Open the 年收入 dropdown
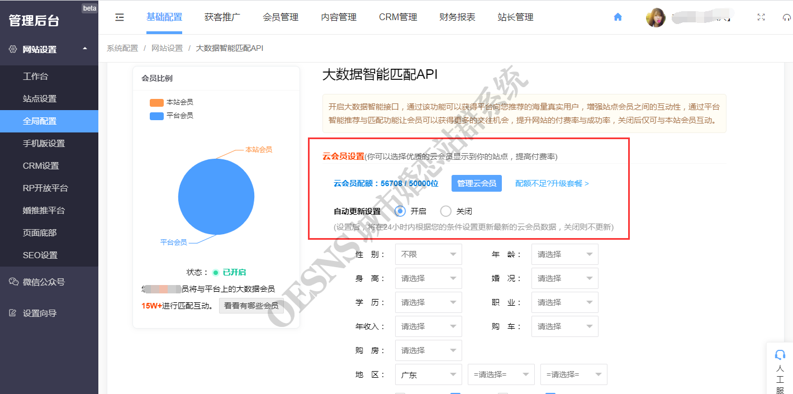 pos(429,326)
